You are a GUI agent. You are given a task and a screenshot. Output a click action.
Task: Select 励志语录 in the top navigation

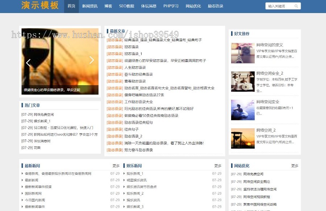[x=216, y=6]
